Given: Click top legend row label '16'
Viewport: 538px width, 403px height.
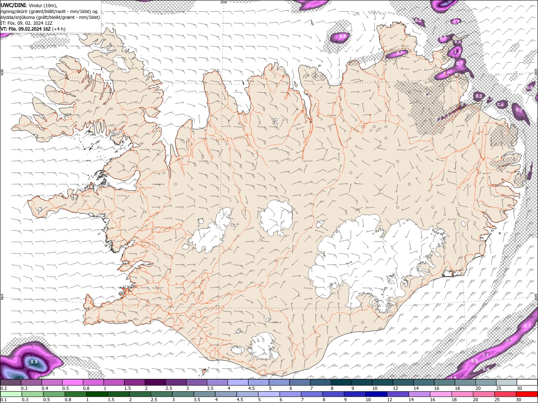Looking at the screenshot, I should coord(437,389).
